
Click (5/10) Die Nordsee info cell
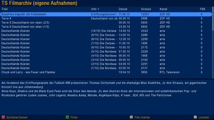pos(104,51)
